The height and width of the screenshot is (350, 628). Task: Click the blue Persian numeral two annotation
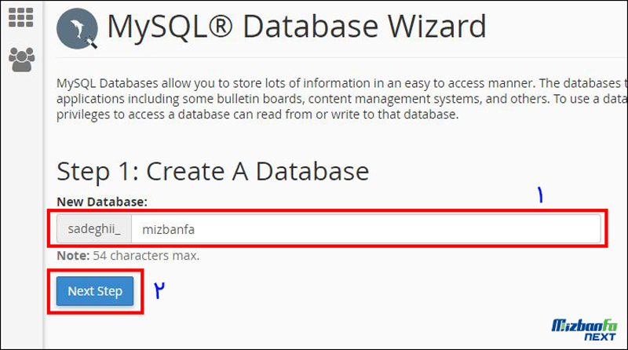click(x=159, y=290)
